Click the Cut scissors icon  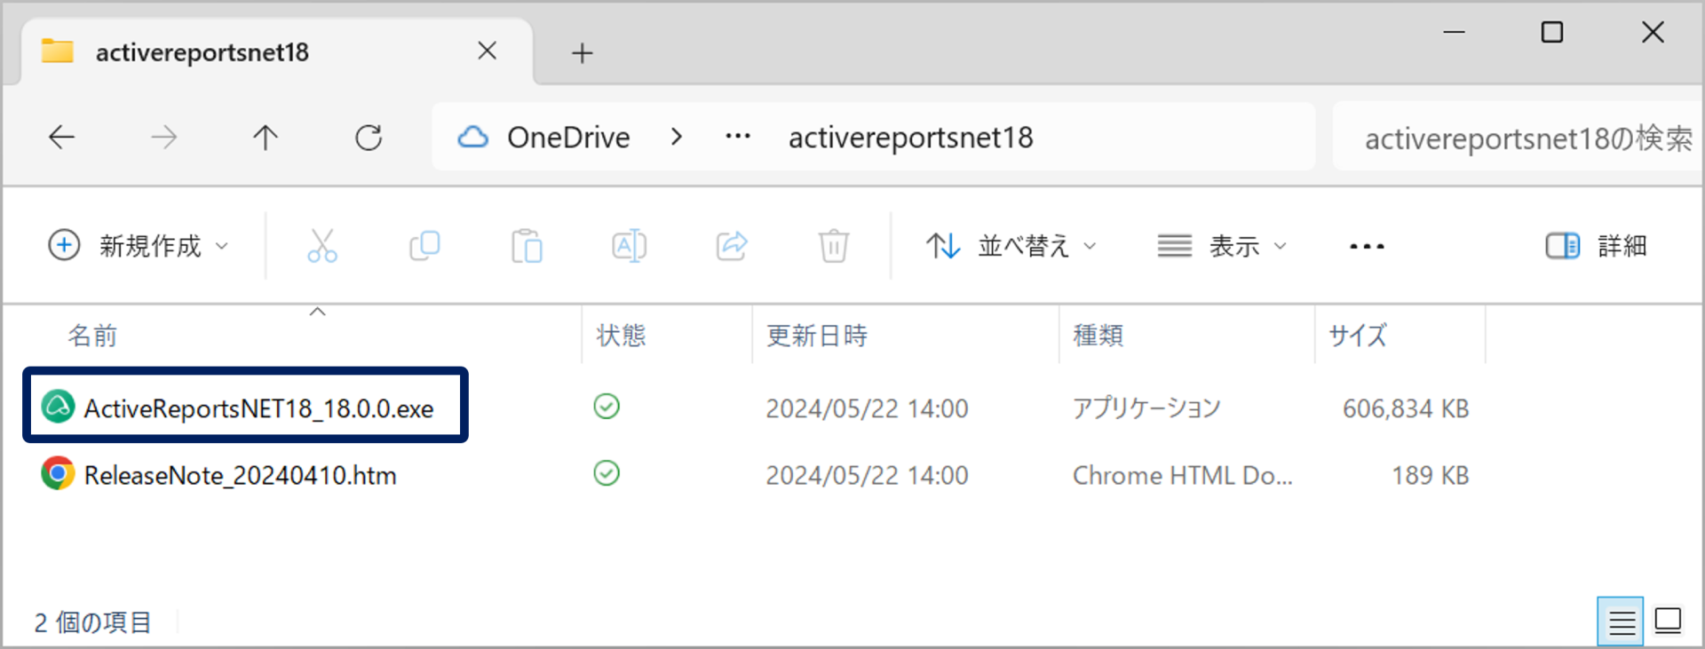[x=321, y=246]
